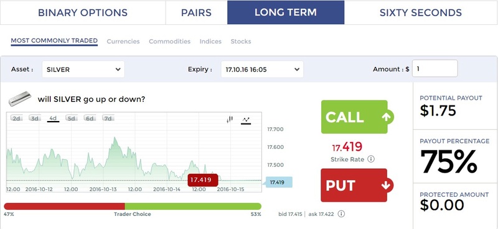Click the Trader Choice red-green bar
The height and width of the screenshot is (229, 498).
[x=133, y=206]
